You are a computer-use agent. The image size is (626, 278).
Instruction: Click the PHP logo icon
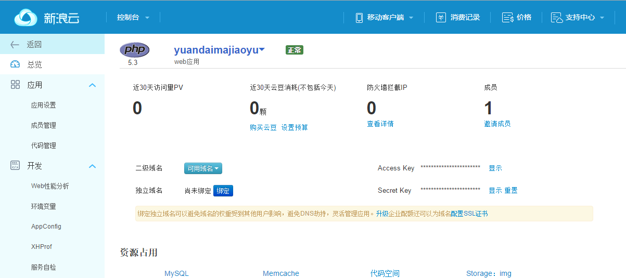pyautogui.click(x=134, y=50)
